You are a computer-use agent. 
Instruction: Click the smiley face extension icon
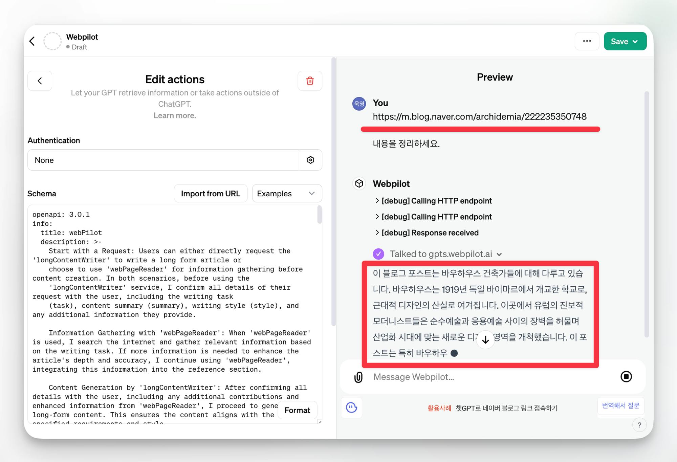[351, 408]
